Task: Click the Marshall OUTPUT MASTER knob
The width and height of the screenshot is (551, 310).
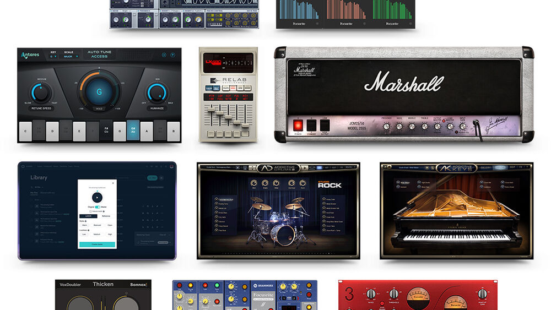Action: [437, 127]
